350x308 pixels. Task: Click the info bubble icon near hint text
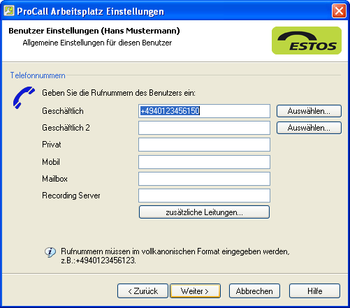click(50, 252)
